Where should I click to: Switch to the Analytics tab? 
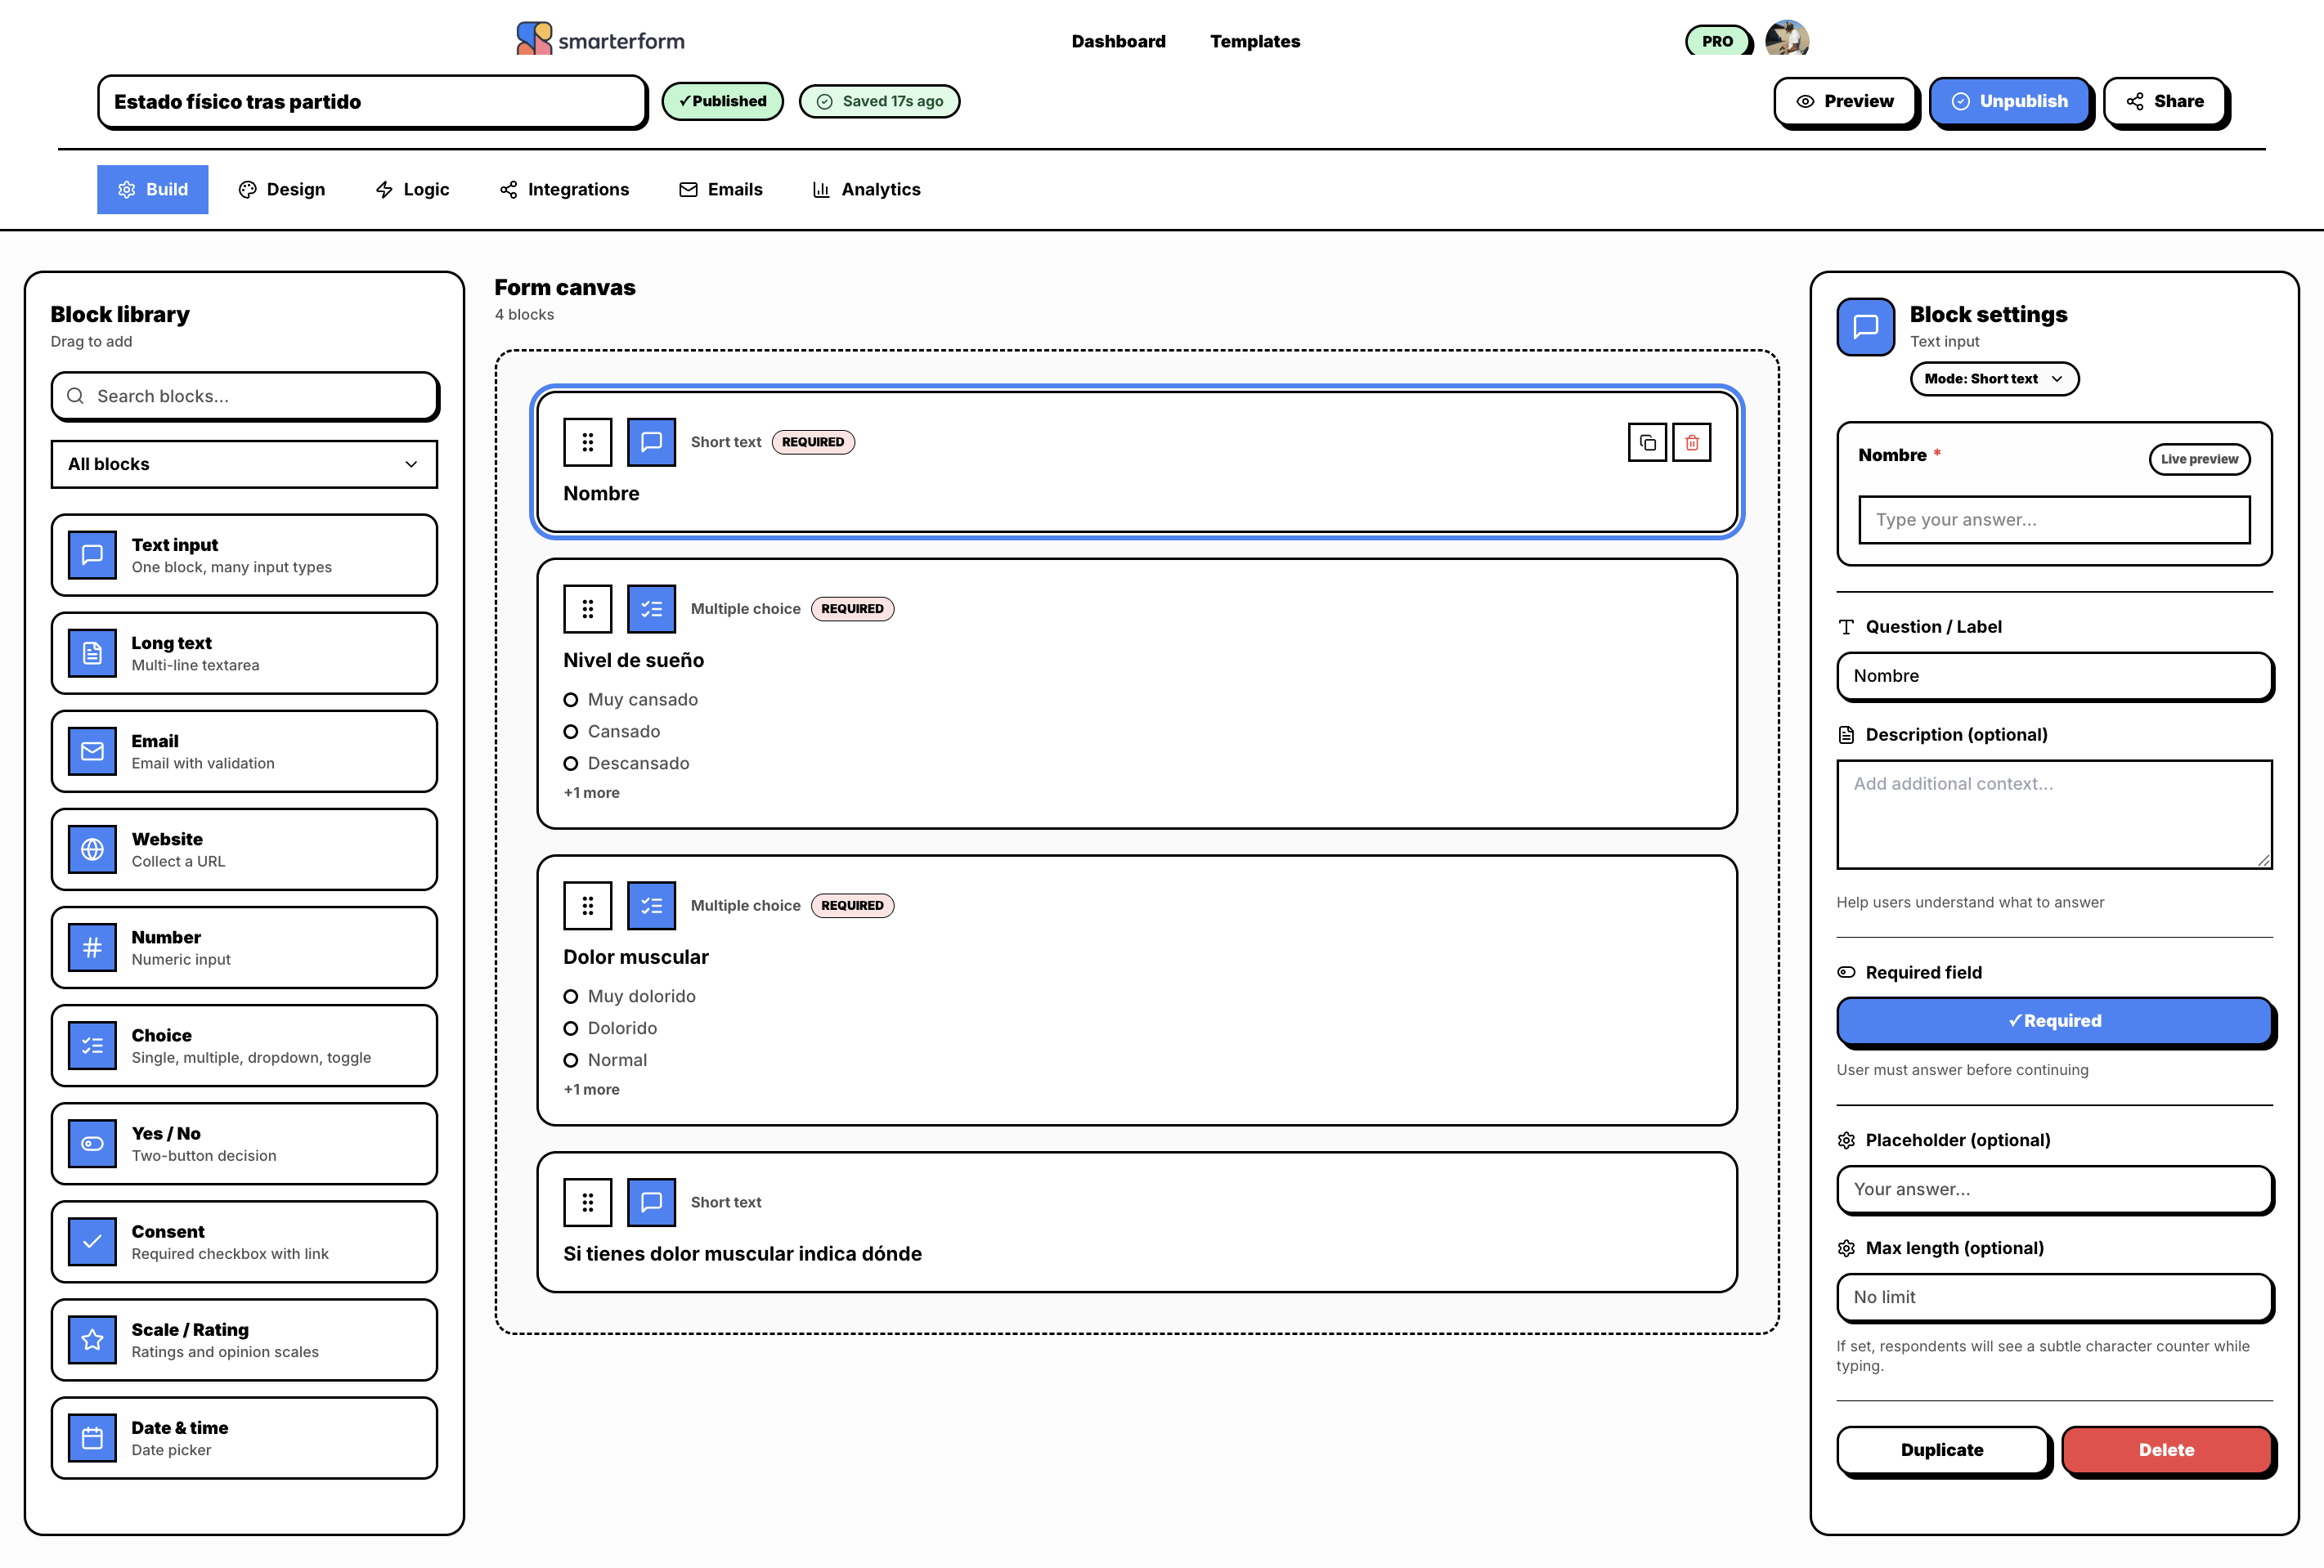[865, 189]
